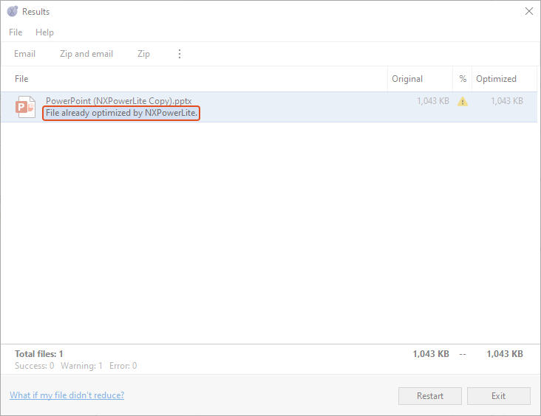Click the Exit button
The width and height of the screenshot is (541, 416).
tap(499, 396)
